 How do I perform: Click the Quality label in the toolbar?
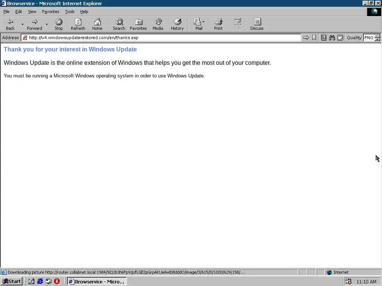(x=354, y=38)
